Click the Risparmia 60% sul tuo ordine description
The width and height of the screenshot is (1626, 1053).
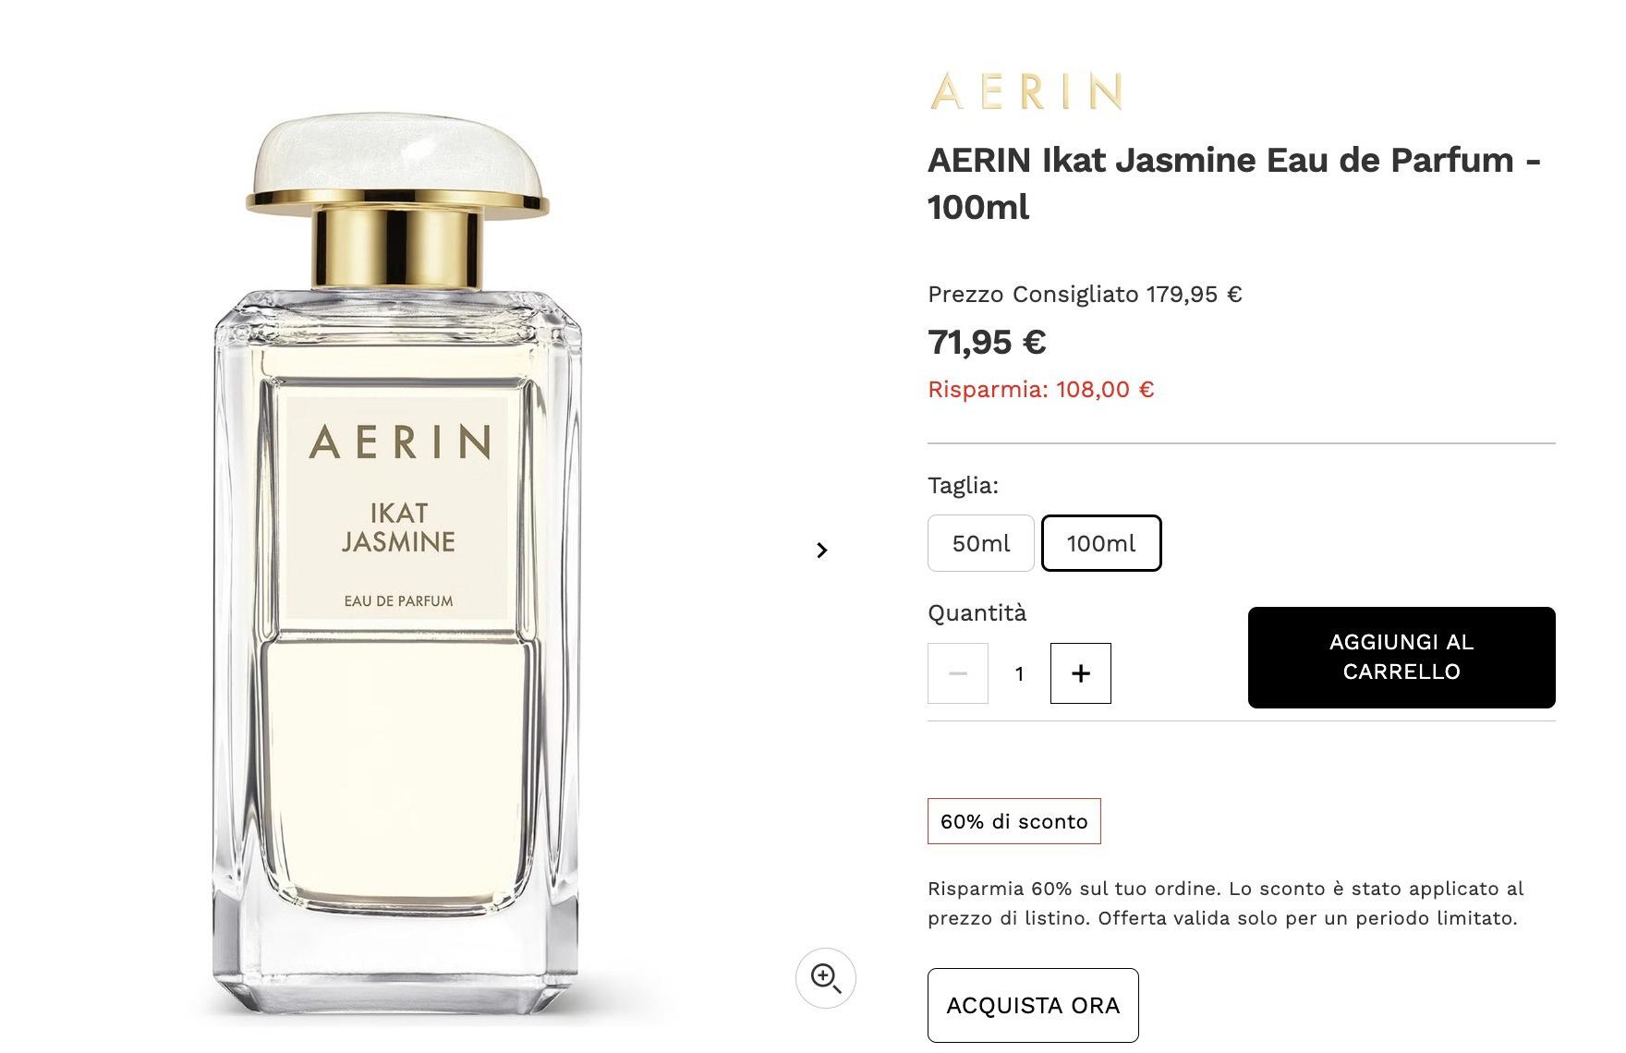click(x=1225, y=903)
